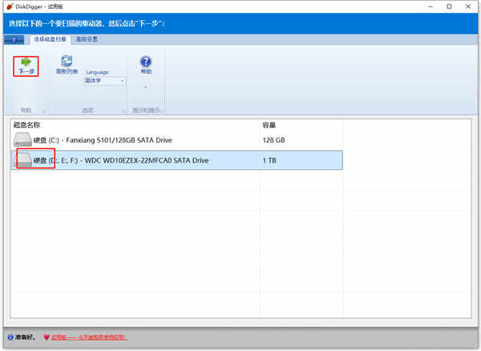Expand the small arrow under Help
The image size is (481, 351).
(x=146, y=87)
